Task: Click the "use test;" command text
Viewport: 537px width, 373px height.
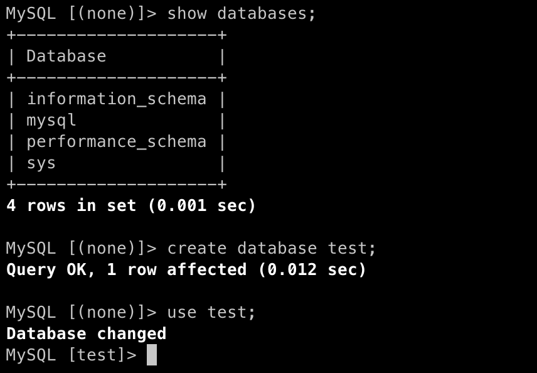Action: point(211,312)
